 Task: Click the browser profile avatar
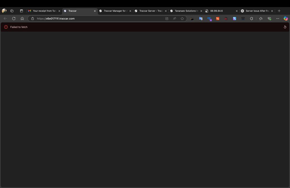(x=4, y=11)
